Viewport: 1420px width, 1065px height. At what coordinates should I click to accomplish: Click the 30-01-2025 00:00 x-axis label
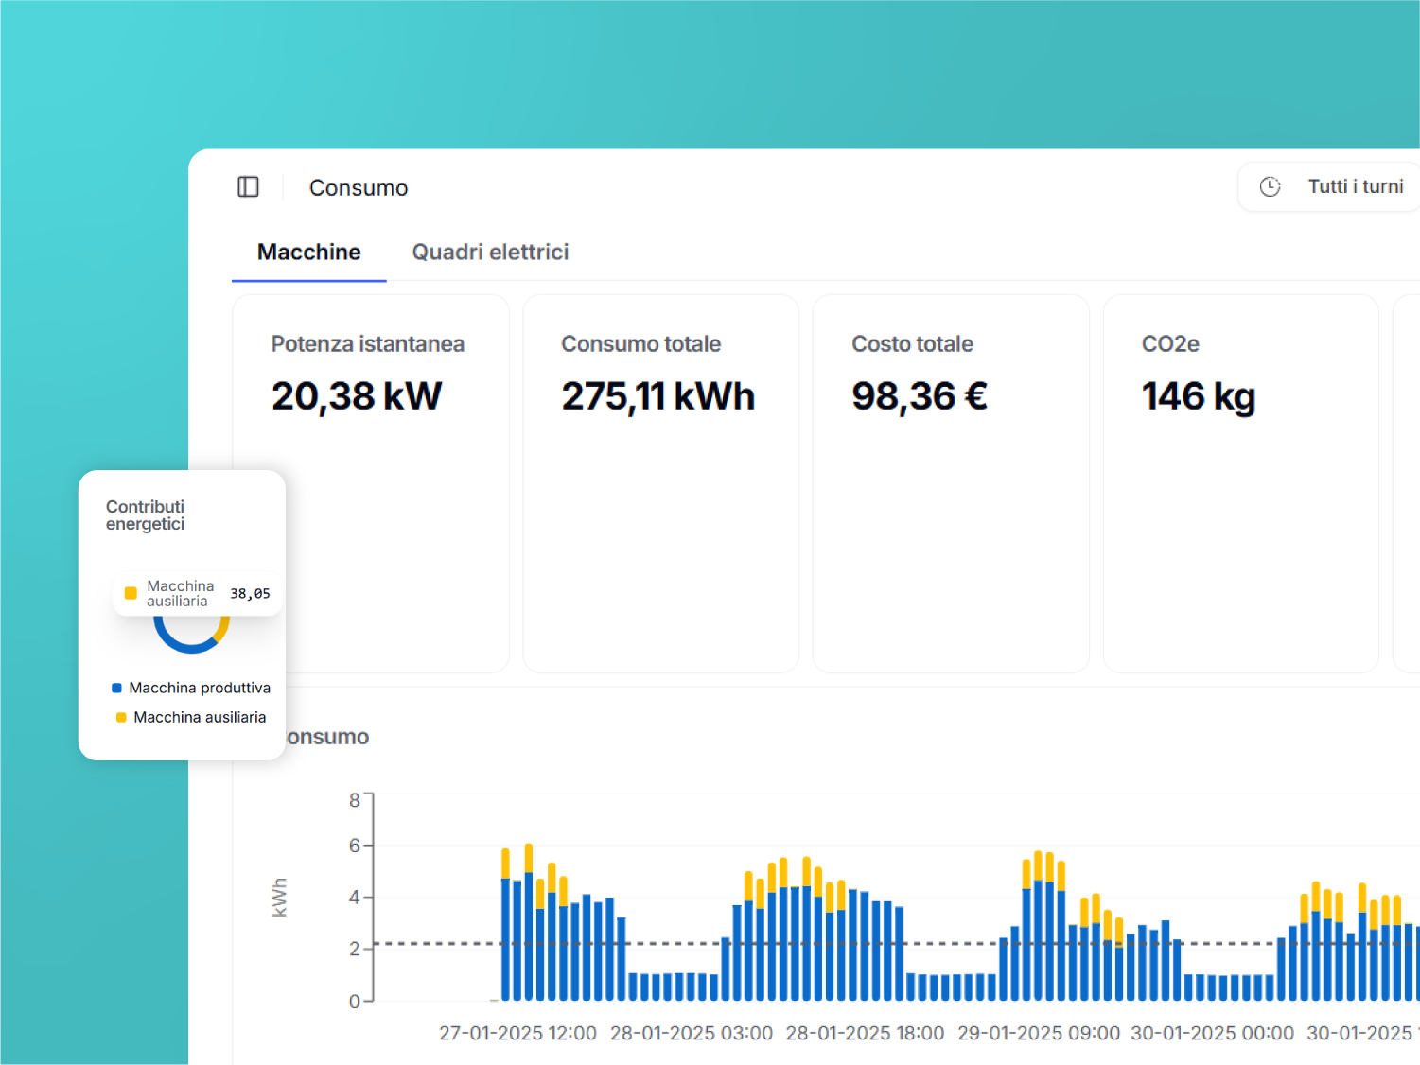(x=1213, y=1033)
